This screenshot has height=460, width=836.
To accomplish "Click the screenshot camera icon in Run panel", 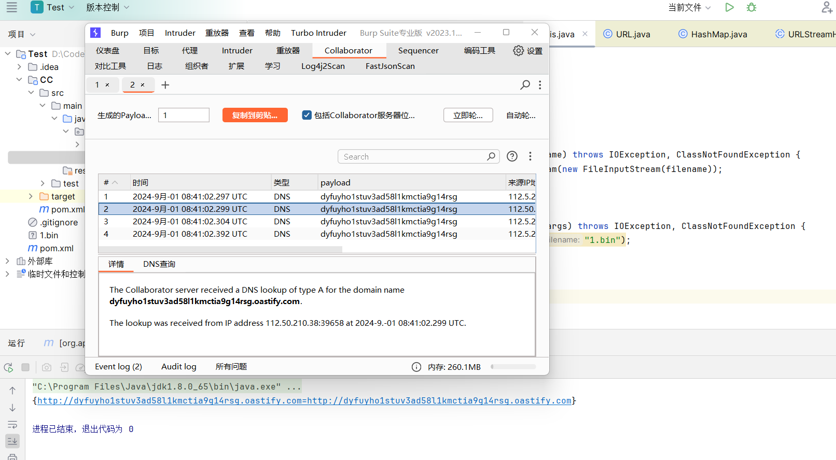I will coord(47,367).
